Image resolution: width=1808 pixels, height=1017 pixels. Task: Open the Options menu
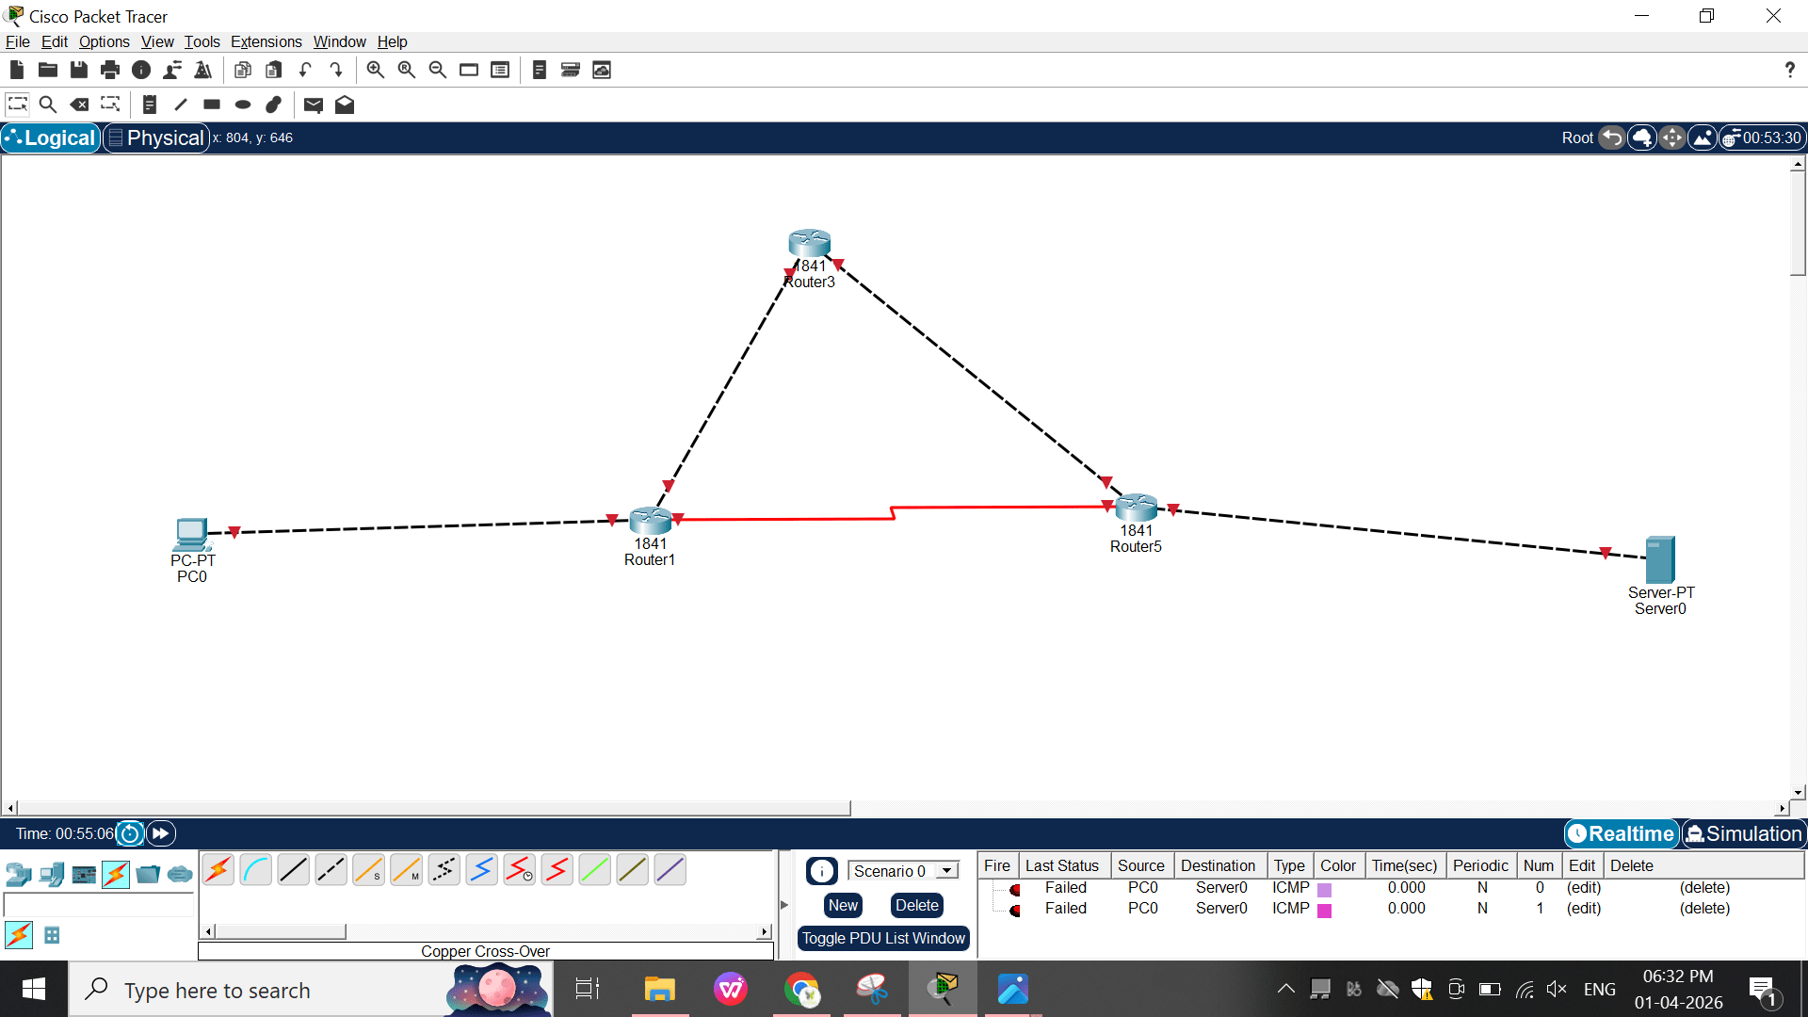105,41
